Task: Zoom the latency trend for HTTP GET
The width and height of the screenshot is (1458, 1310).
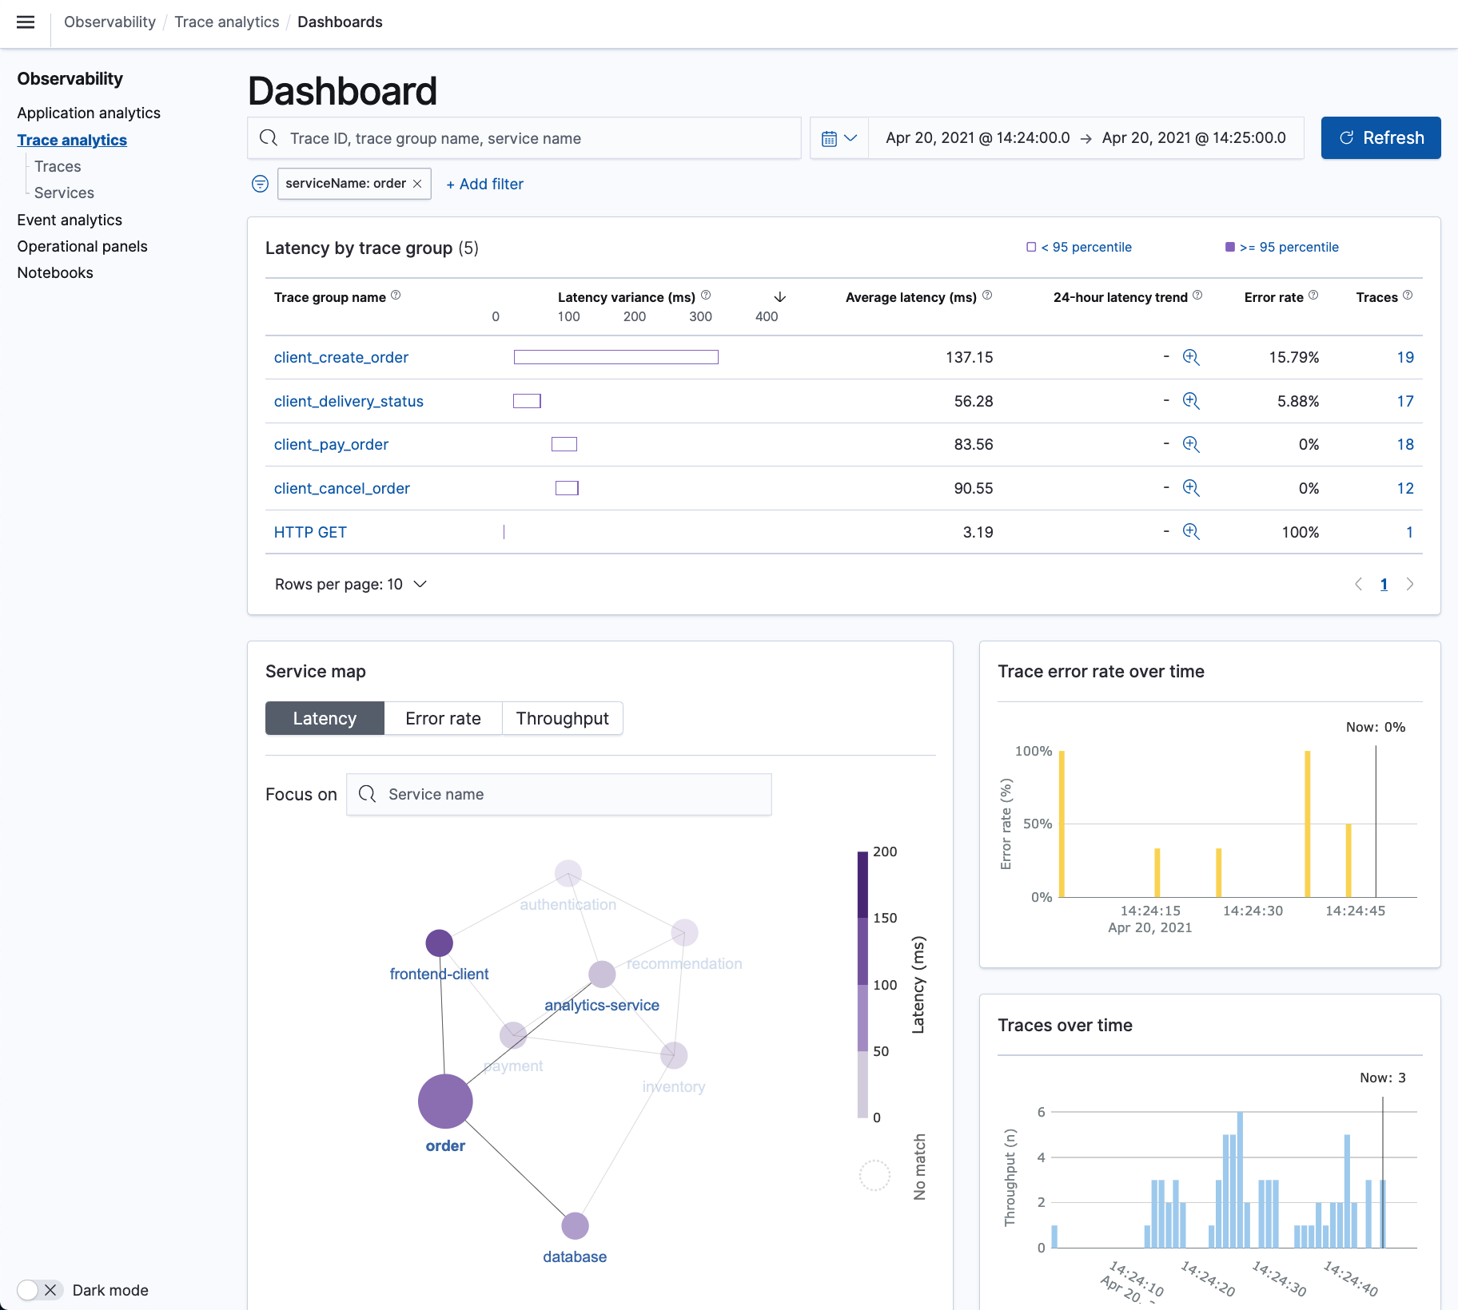Action: pos(1191,531)
